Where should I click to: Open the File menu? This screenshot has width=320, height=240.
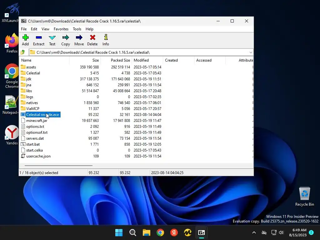tap(24, 29)
